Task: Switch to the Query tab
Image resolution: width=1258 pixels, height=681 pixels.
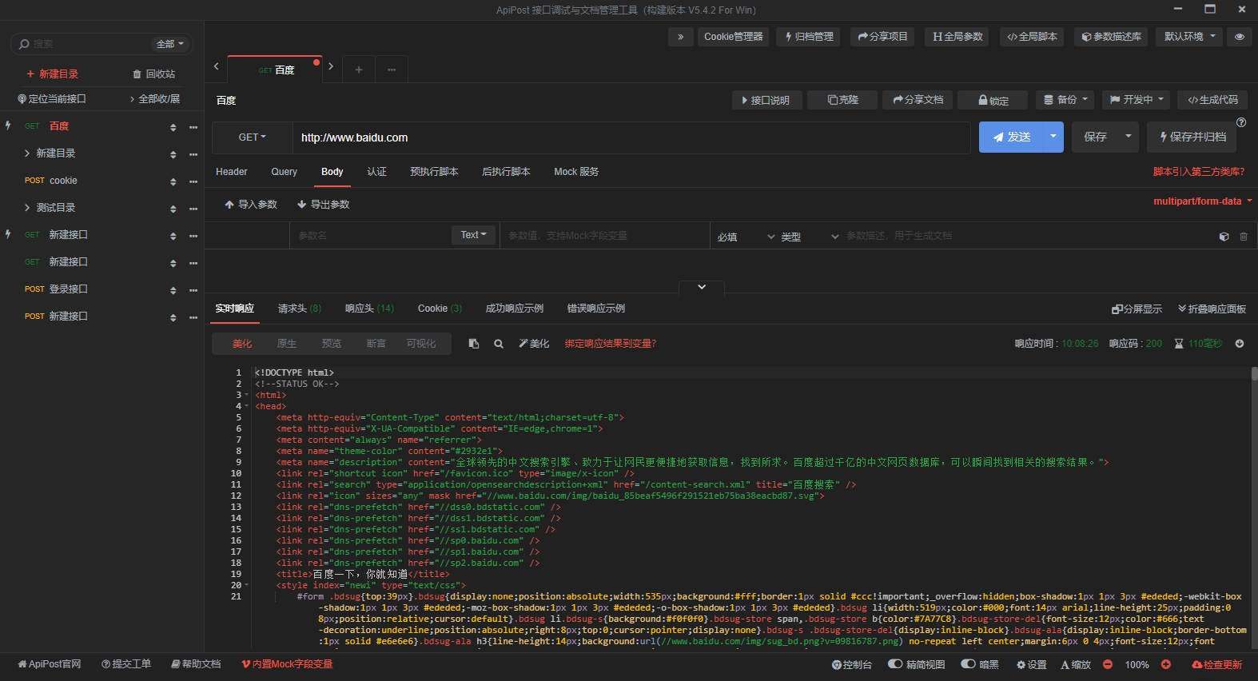Action: (284, 172)
